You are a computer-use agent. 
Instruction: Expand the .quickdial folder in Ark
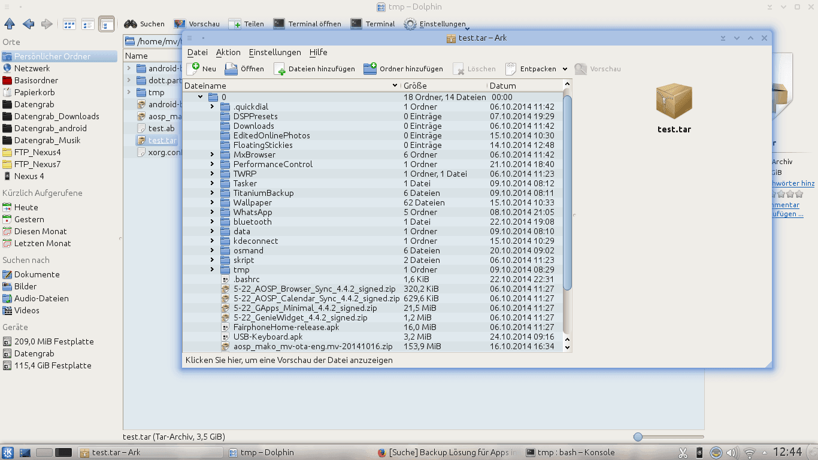(x=212, y=107)
